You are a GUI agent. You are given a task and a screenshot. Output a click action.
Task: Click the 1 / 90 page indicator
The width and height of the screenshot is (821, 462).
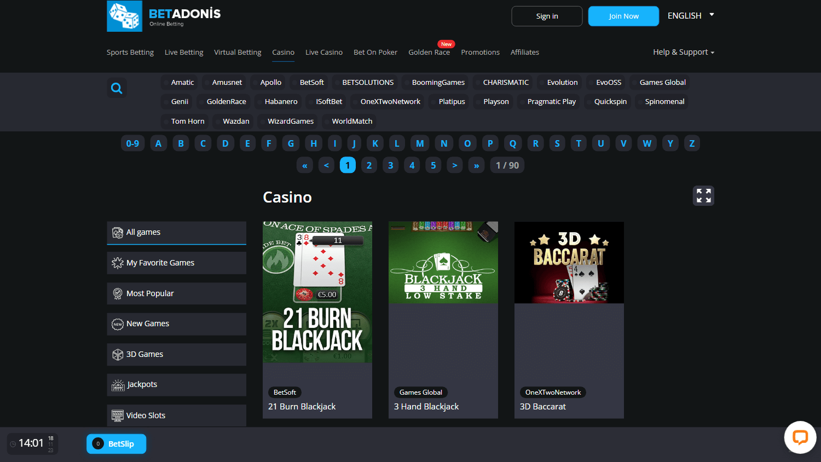pos(507,165)
